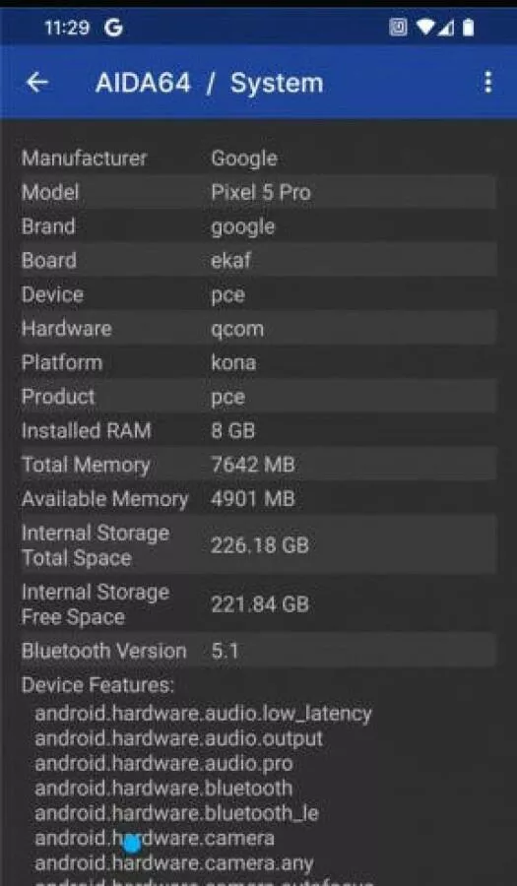Tap the NFC icon in status bar

[399, 28]
